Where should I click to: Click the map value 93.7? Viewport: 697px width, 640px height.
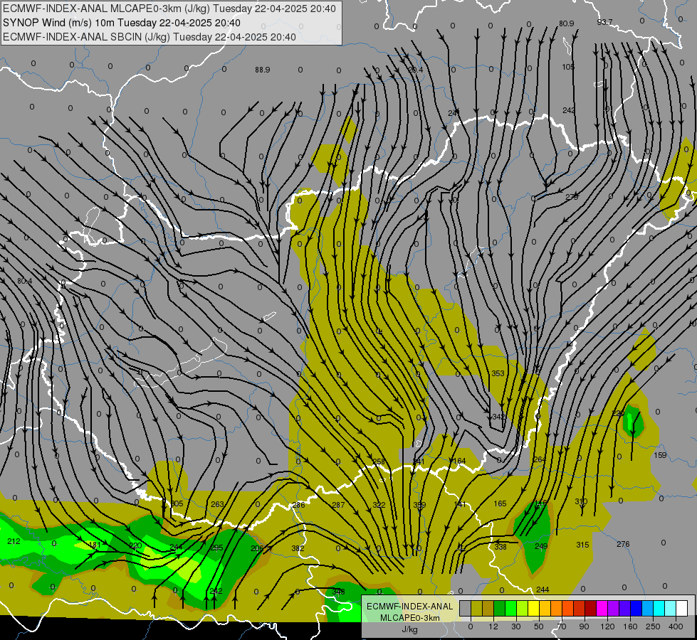coord(604,22)
